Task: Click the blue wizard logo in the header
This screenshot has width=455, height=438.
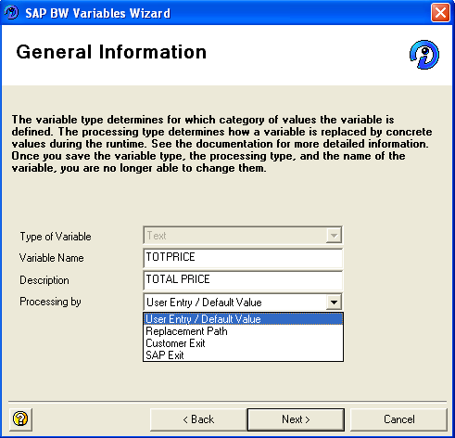Action: [424, 55]
